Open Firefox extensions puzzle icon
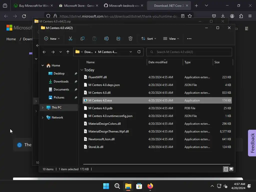This screenshot has width=256, height=192. pos(241,16)
